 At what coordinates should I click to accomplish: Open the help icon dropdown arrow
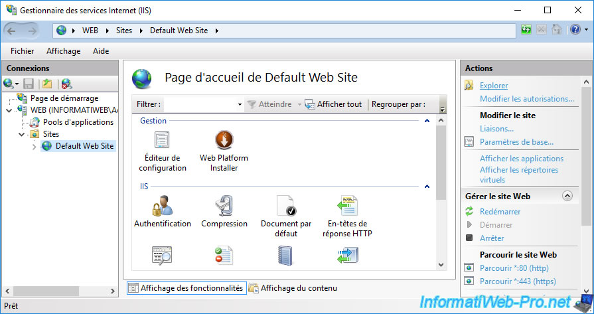coord(587,30)
